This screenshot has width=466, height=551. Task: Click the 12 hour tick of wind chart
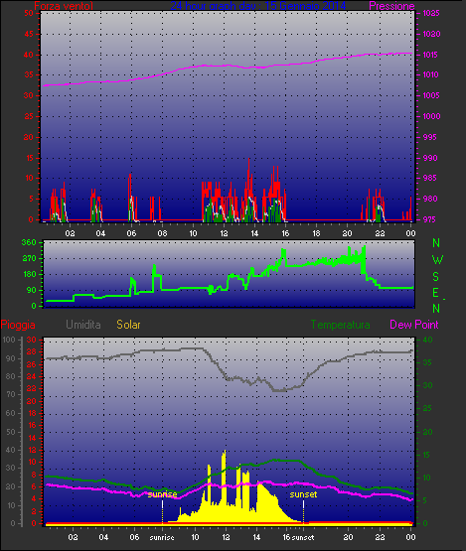coord(224,233)
